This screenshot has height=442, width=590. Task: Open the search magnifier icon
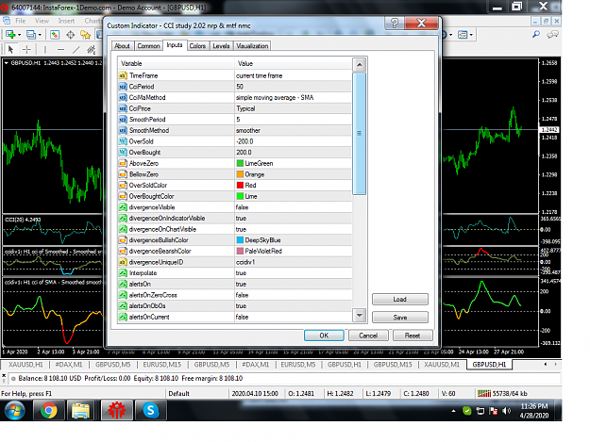tap(536, 35)
